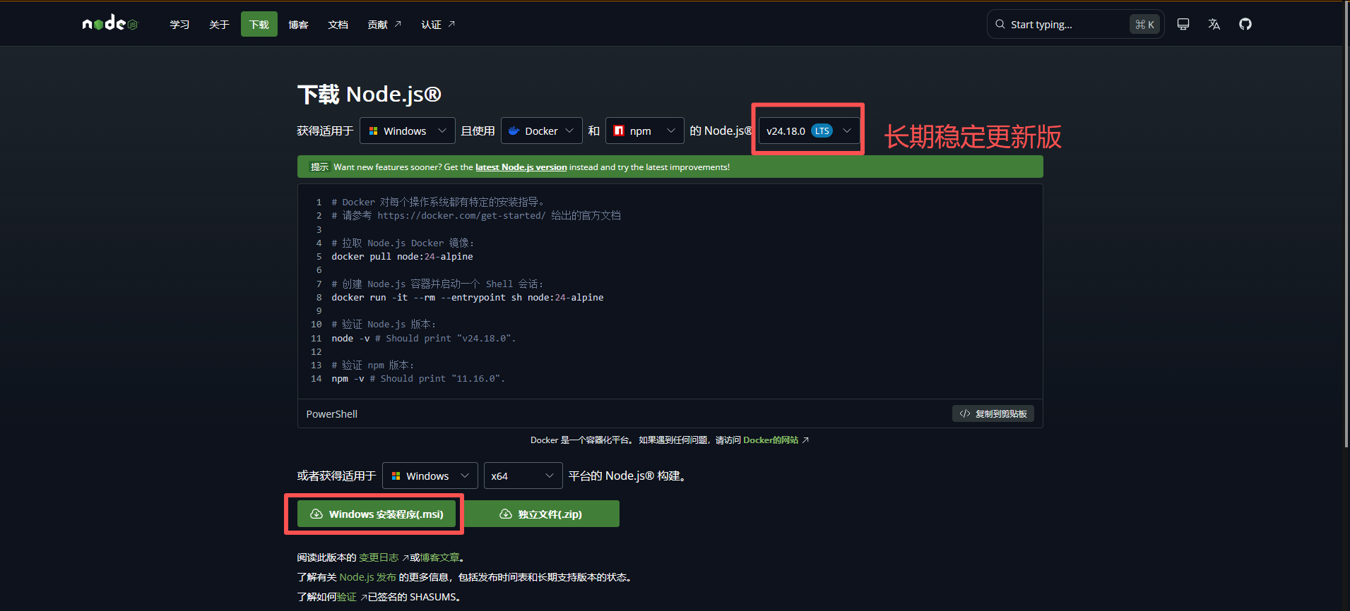The image size is (1350, 611).
Task: Open the x64 architecture dropdown
Action: pos(523,476)
